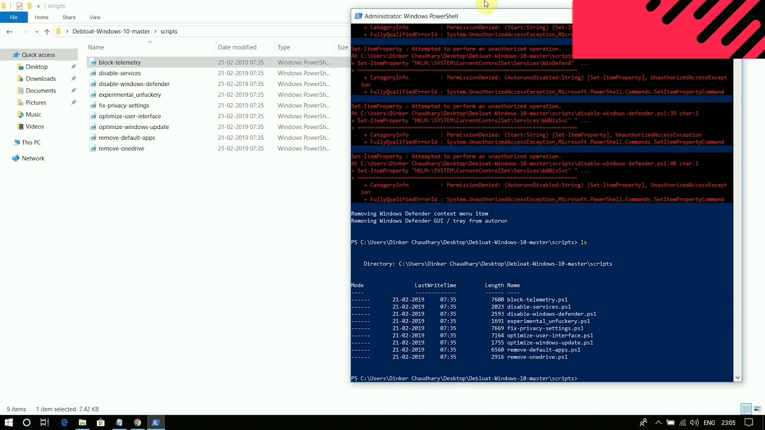Go forward in File Explorer
765x430 pixels.
[x=25, y=32]
